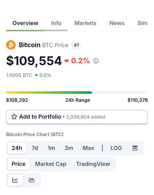Open the Info tab
The width and height of the screenshot is (154, 195).
(x=56, y=23)
